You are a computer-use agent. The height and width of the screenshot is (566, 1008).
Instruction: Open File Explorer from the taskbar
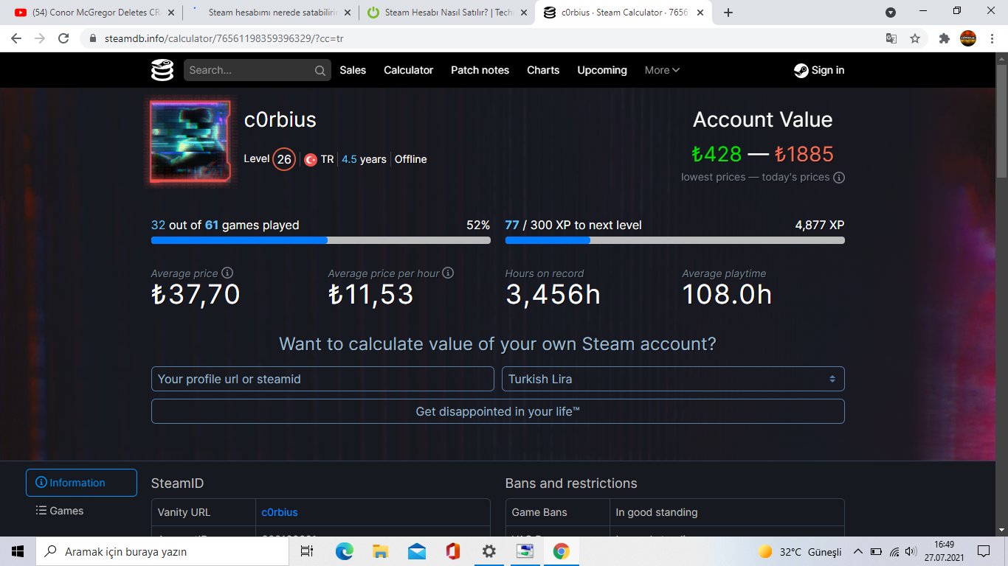(380, 551)
